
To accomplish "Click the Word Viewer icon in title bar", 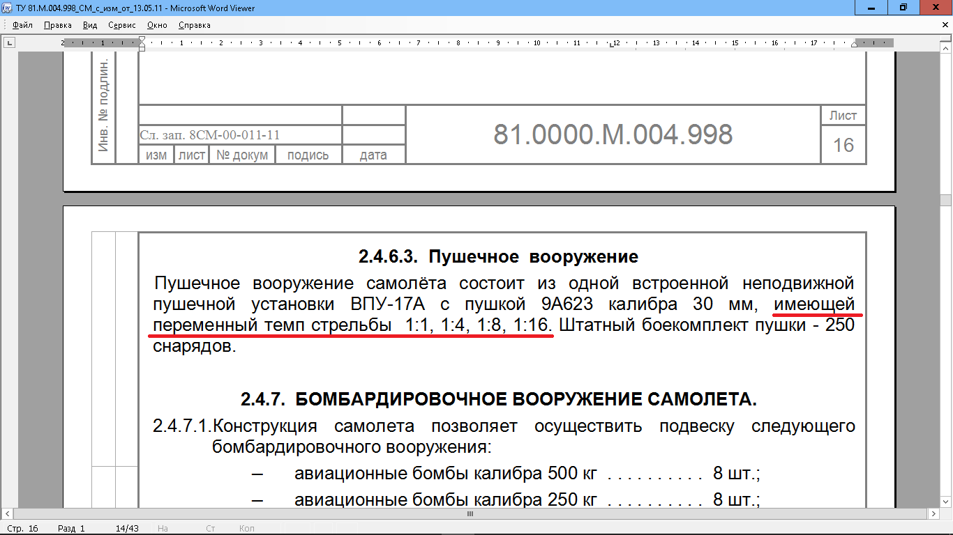I will [8, 8].
